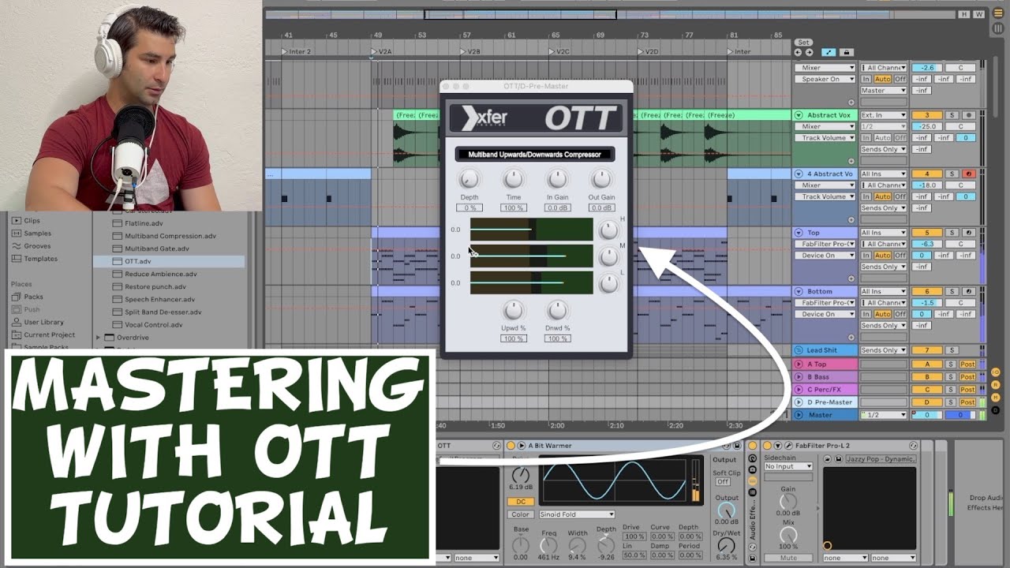Viewport: 1010px width, 568px height.
Task: Fold the Abstract Vox track
Action: pyautogui.click(x=799, y=115)
